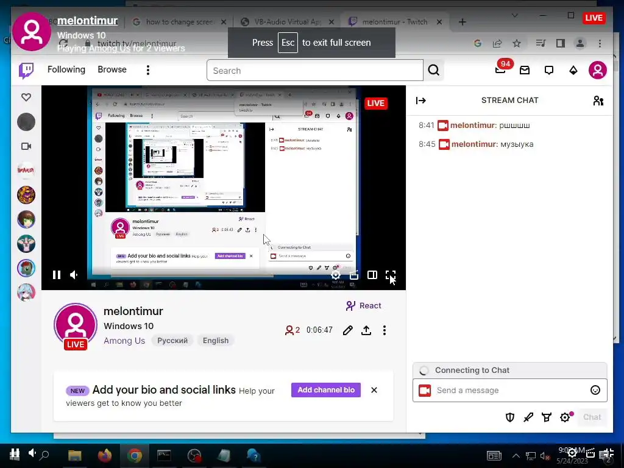624x468 pixels.
Task: Click the pencil edit stream info icon
Action: tap(347, 330)
